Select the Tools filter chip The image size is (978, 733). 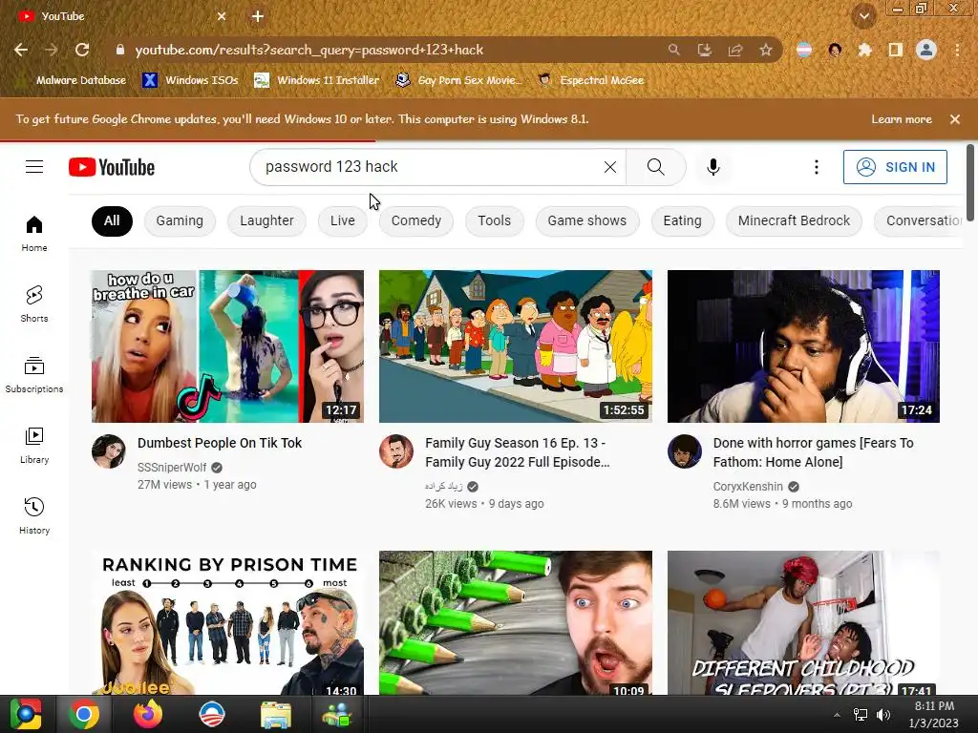click(494, 220)
